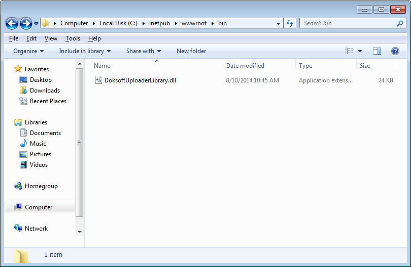Sort by Date modified column header

coord(245,66)
